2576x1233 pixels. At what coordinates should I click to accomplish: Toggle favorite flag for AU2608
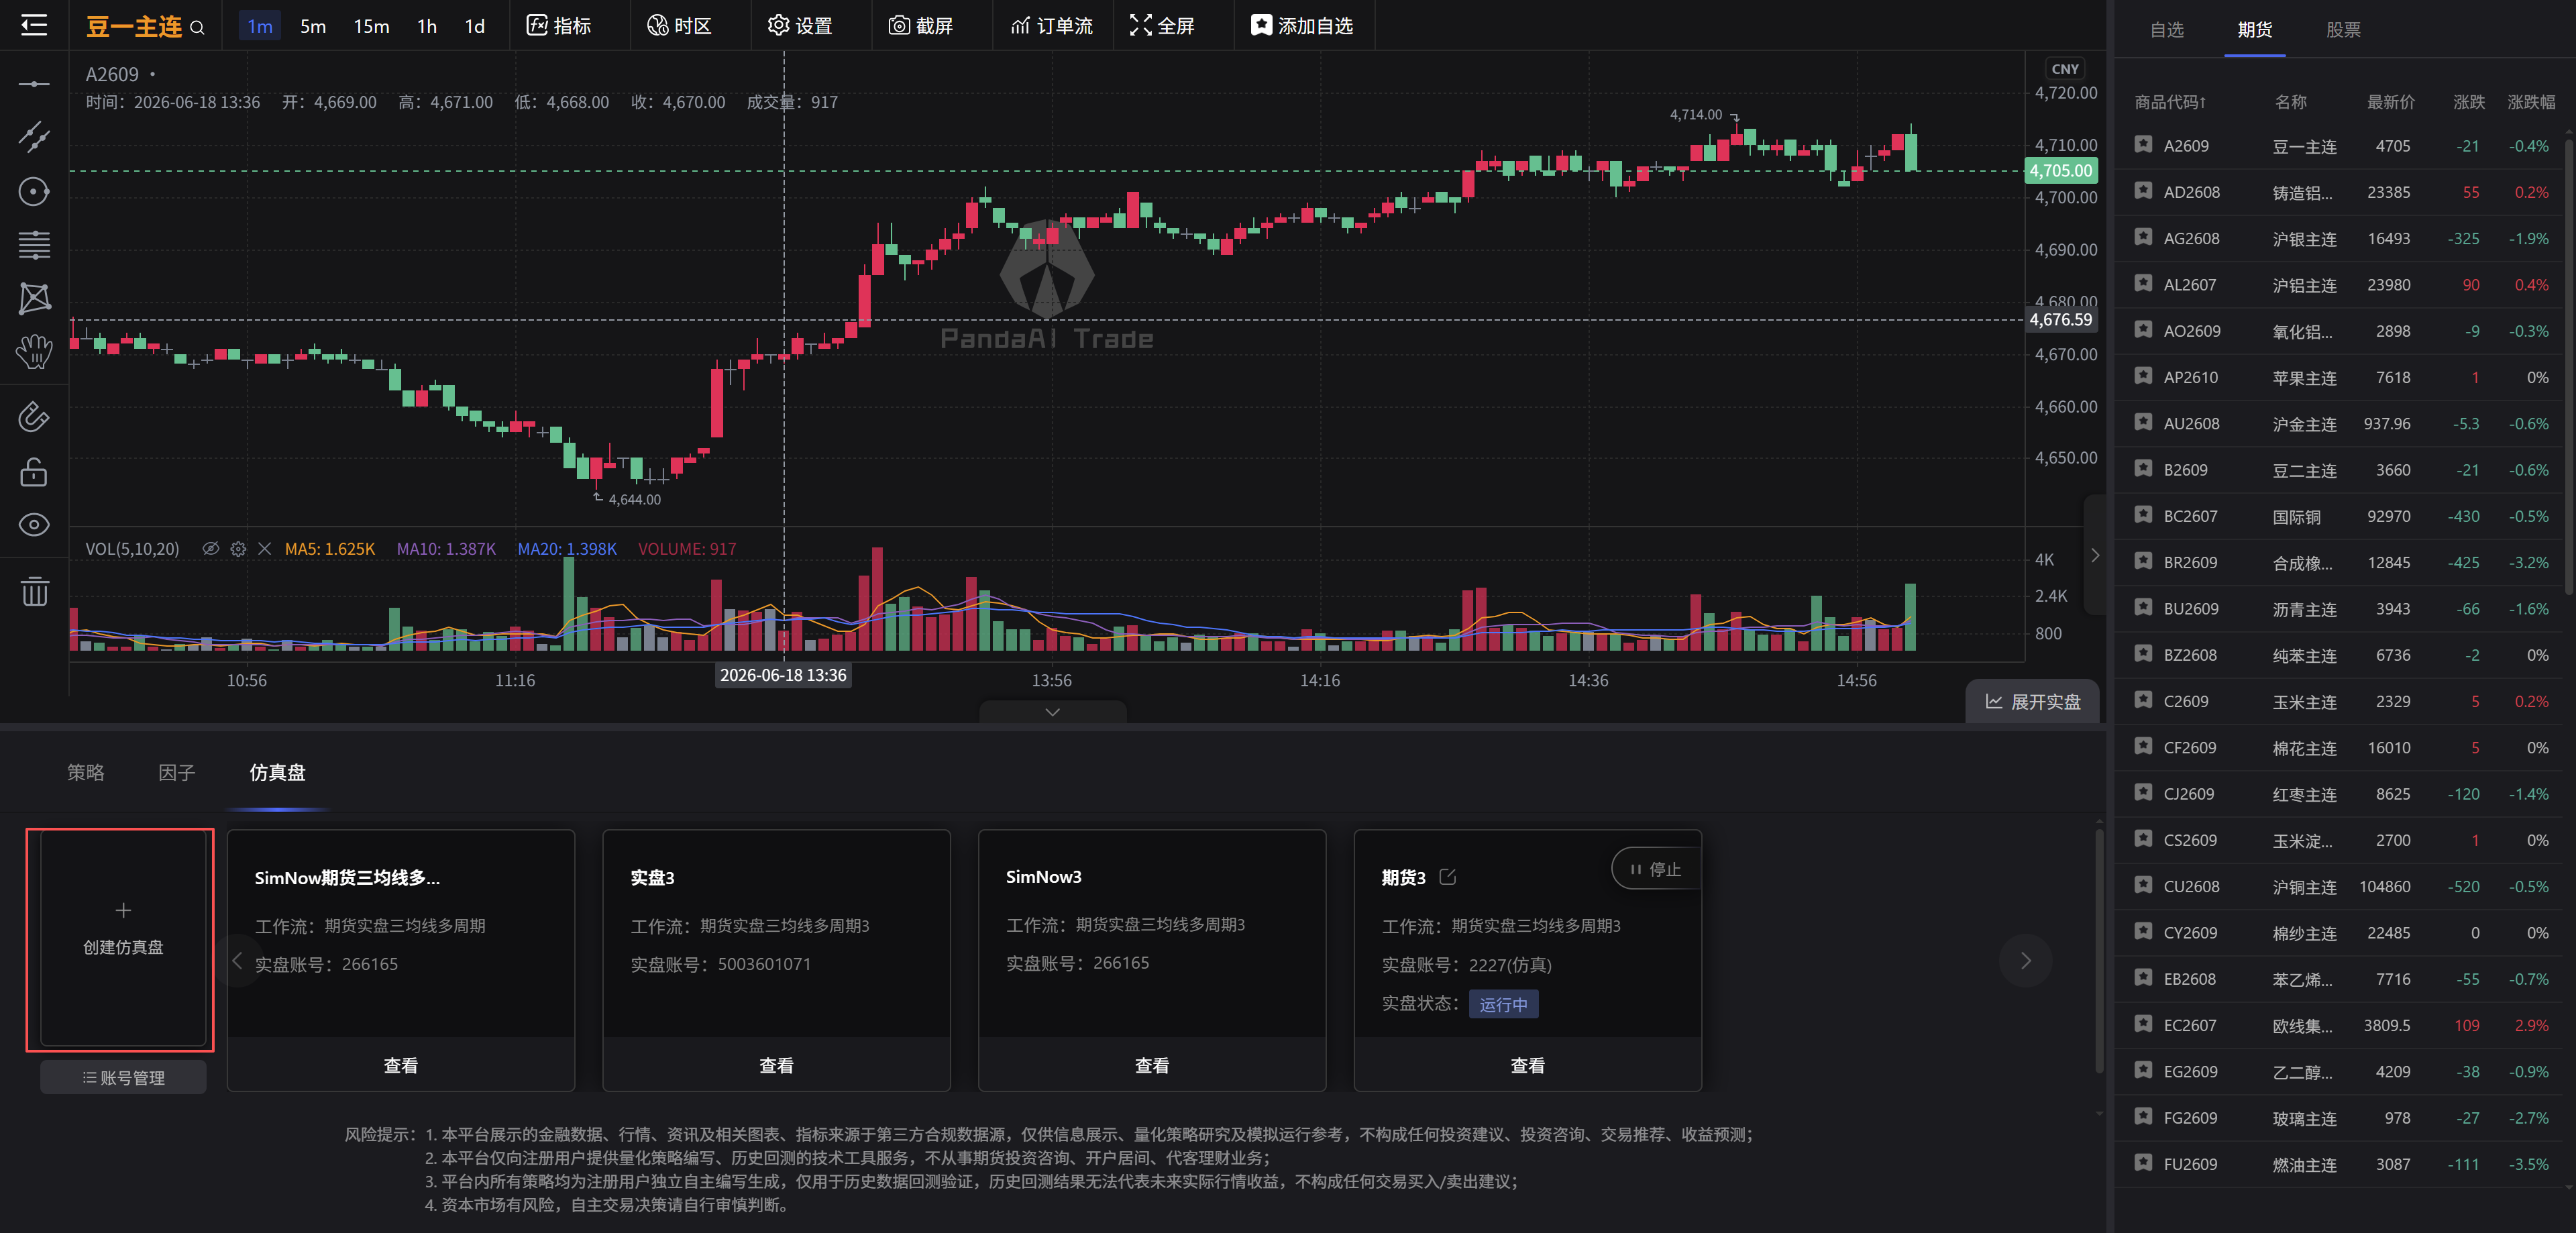pos(2142,423)
